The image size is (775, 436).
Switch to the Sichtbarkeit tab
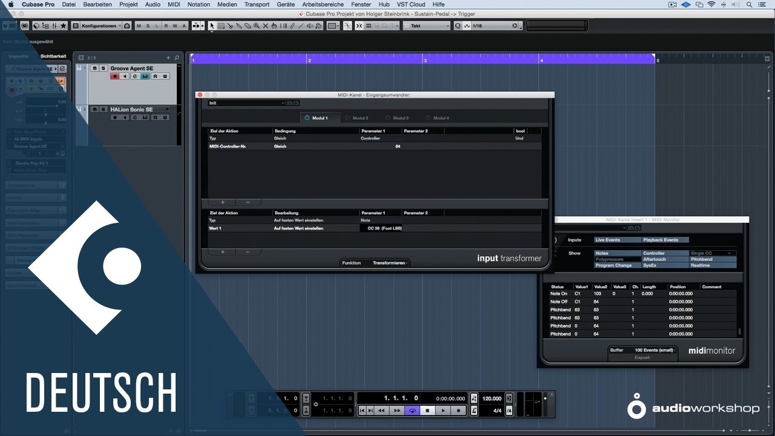pos(53,56)
